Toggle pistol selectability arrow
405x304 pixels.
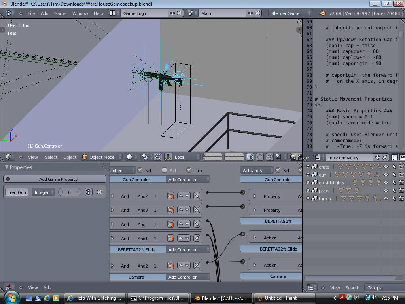point(394,190)
